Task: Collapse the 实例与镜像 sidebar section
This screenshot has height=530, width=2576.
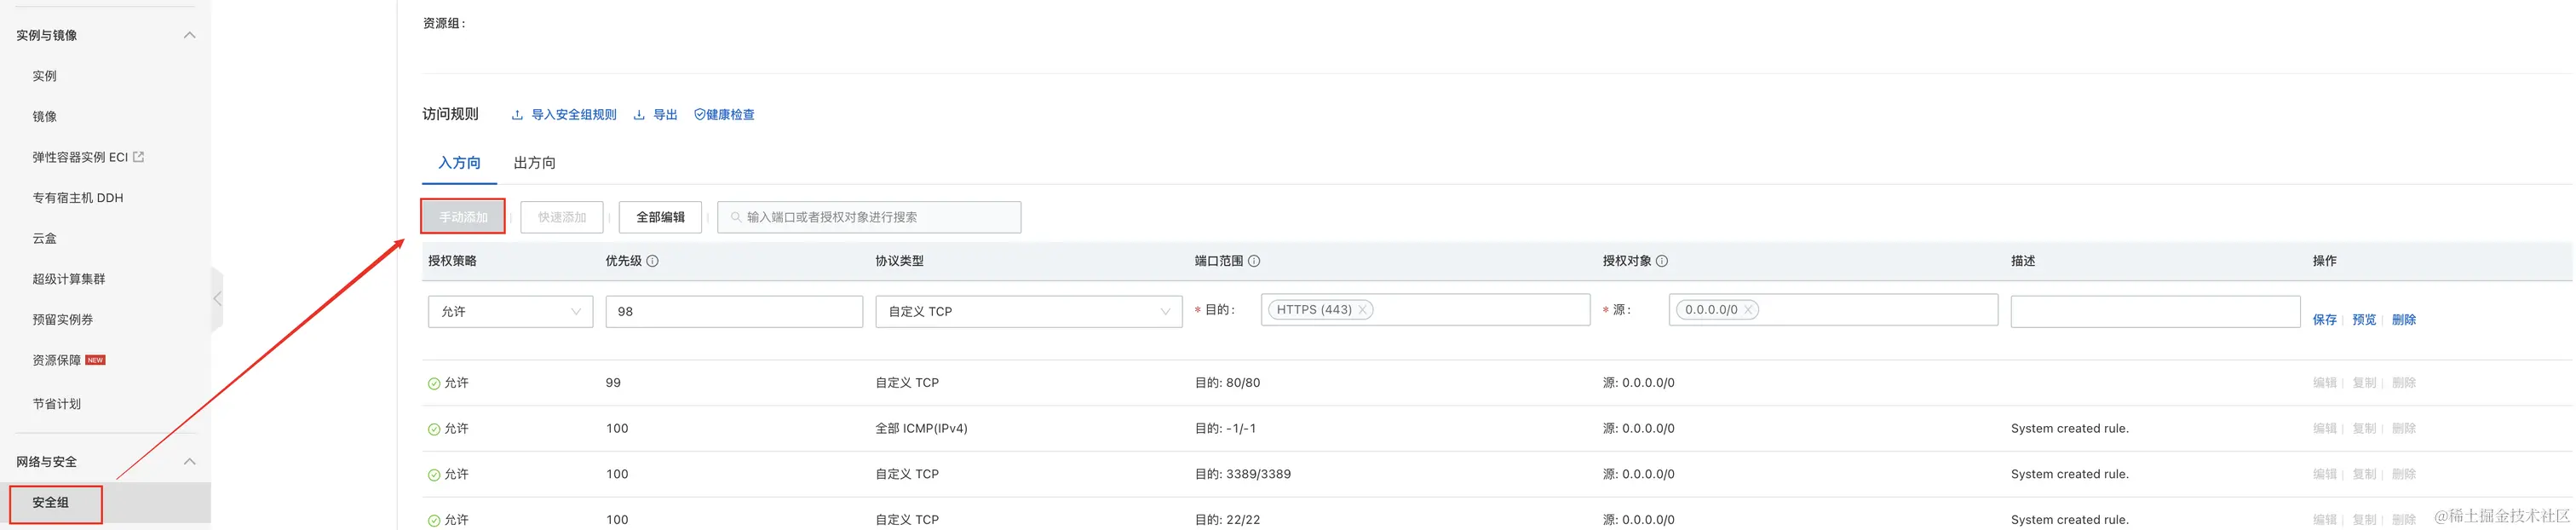Action: pos(190,35)
